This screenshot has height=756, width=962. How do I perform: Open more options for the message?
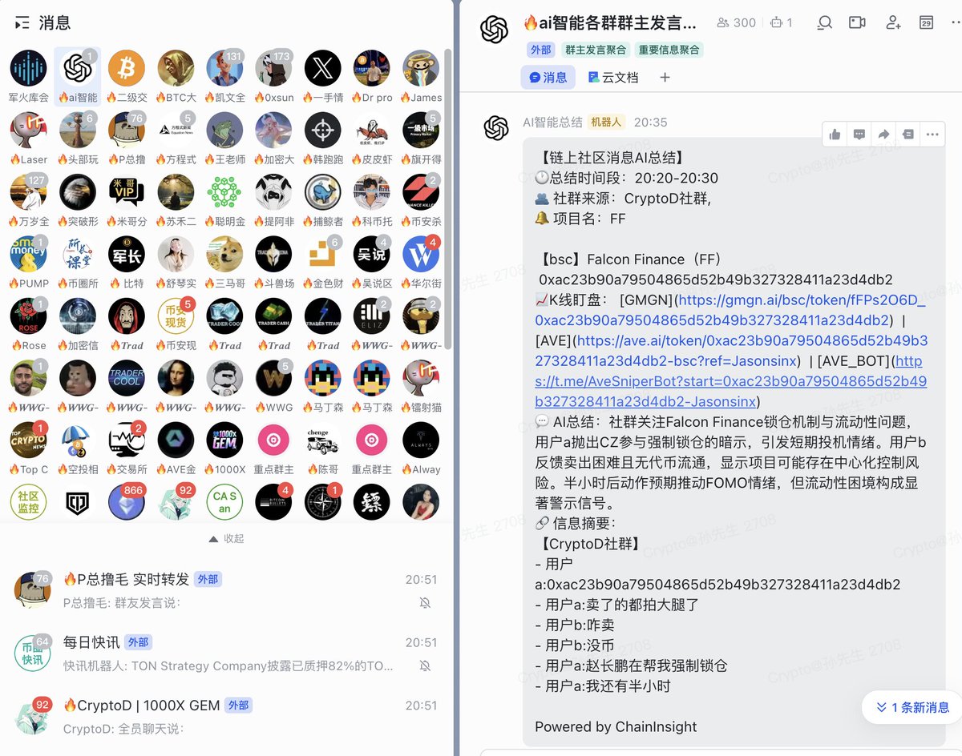tap(932, 134)
